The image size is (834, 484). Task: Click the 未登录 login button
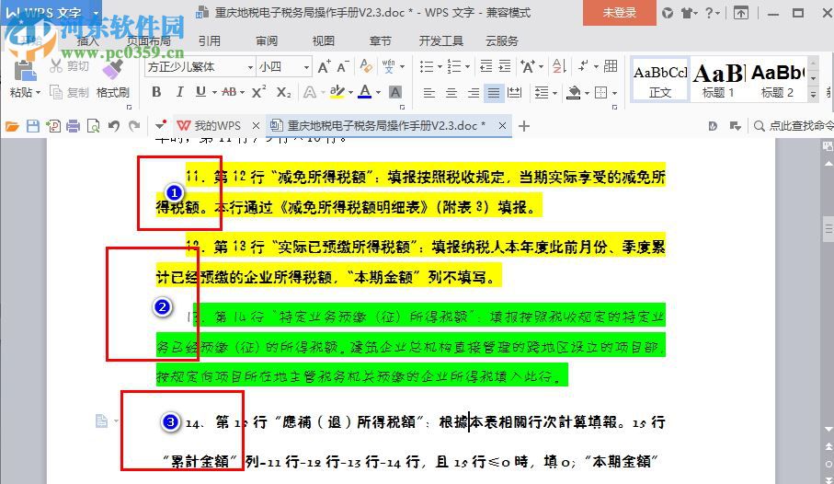click(619, 13)
